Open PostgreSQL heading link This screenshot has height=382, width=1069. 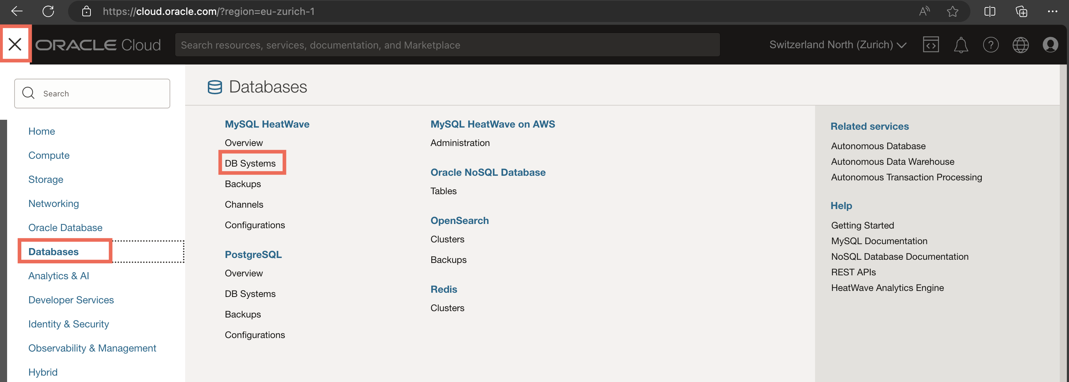coord(253,254)
